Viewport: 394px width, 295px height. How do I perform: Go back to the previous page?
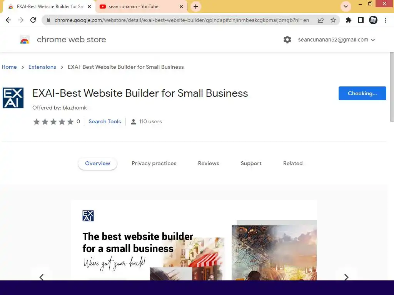pyautogui.click(x=8, y=20)
